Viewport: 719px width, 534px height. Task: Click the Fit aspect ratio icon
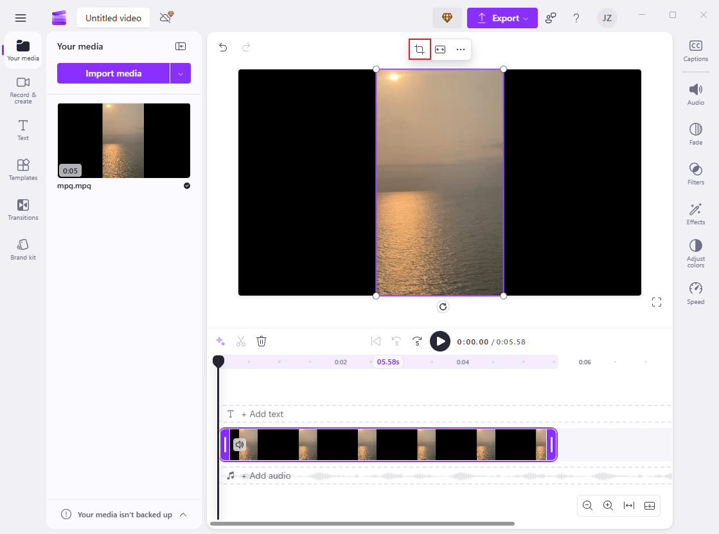[440, 49]
